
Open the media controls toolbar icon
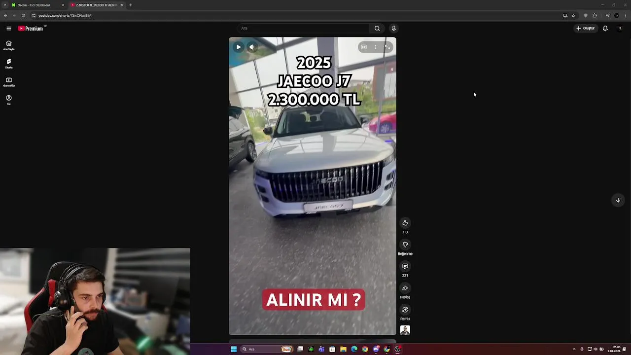click(x=607, y=15)
